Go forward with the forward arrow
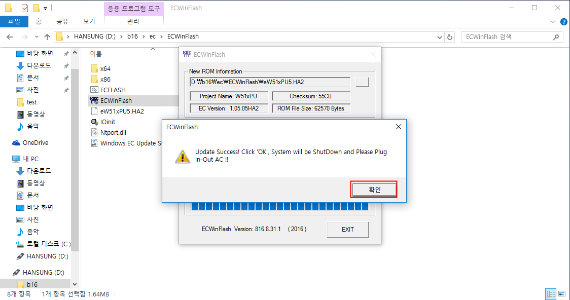This screenshot has height=300, width=570. tap(25, 36)
